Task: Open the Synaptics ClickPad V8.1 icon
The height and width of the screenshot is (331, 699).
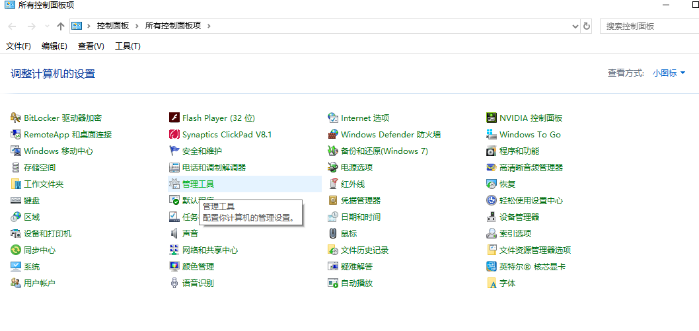Action: (x=175, y=135)
